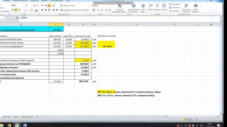
Task: Switch to the Торги sheet tab
Action: (x=16, y=117)
